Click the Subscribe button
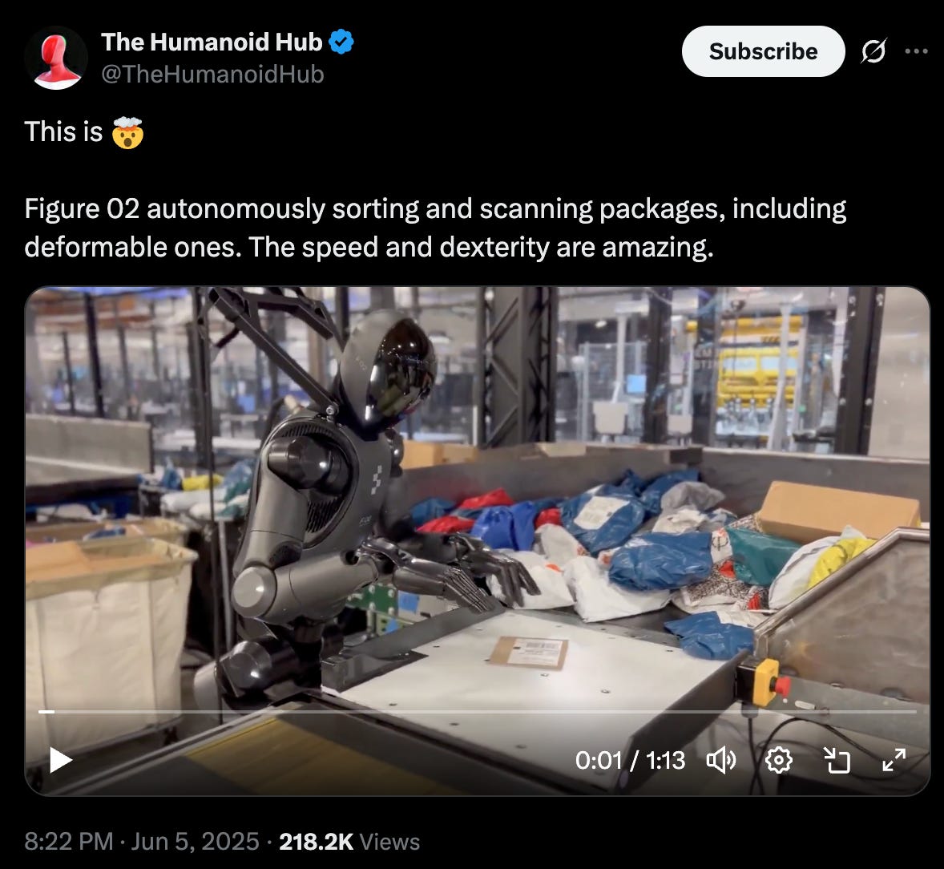Viewport: 944px width, 869px height. click(x=763, y=51)
